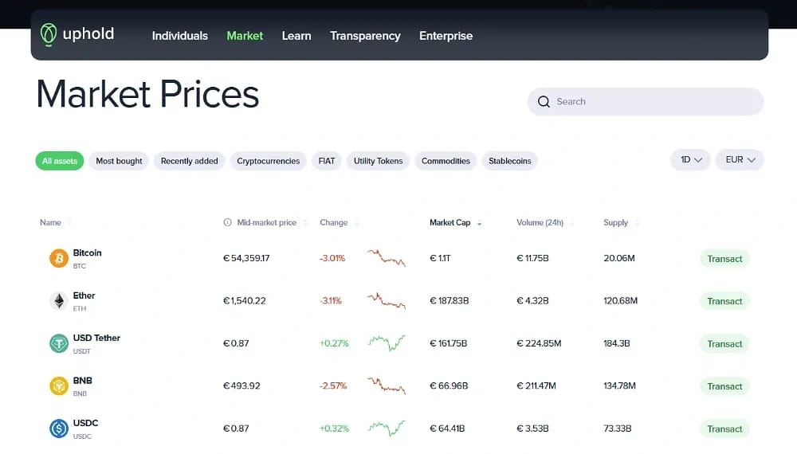Open the 1D time range dropdown
This screenshot has height=454, width=797.
coord(690,160)
